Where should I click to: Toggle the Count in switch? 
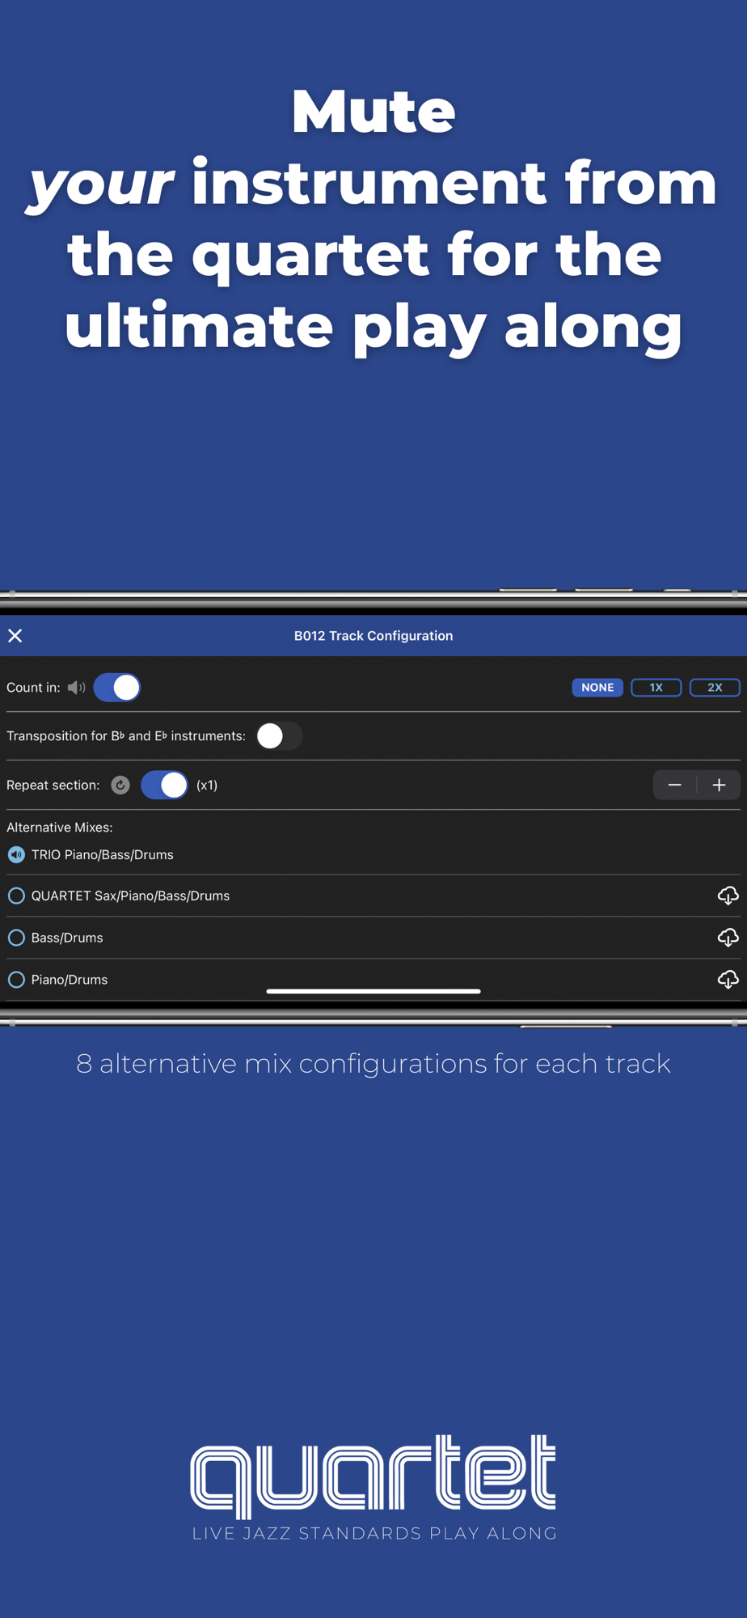(x=117, y=688)
